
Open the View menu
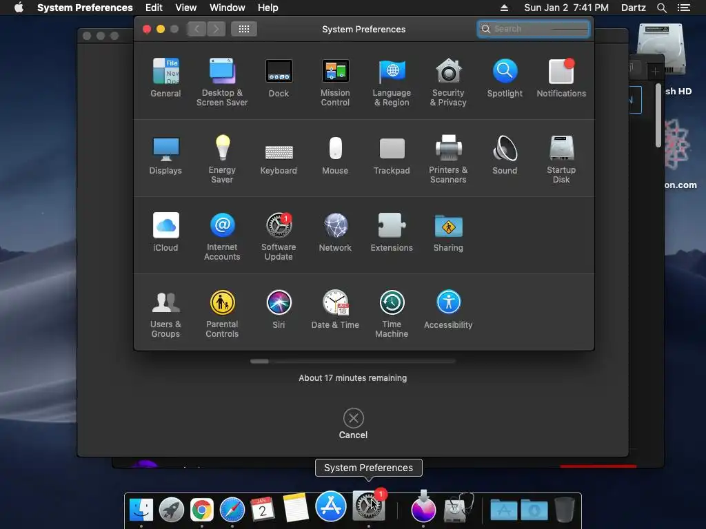tap(186, 8)
